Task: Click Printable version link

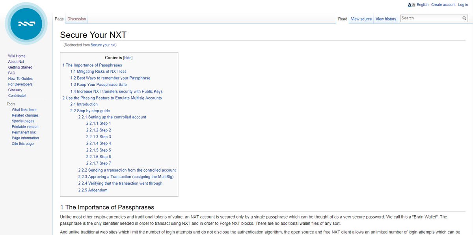Action: click(25, 127)
